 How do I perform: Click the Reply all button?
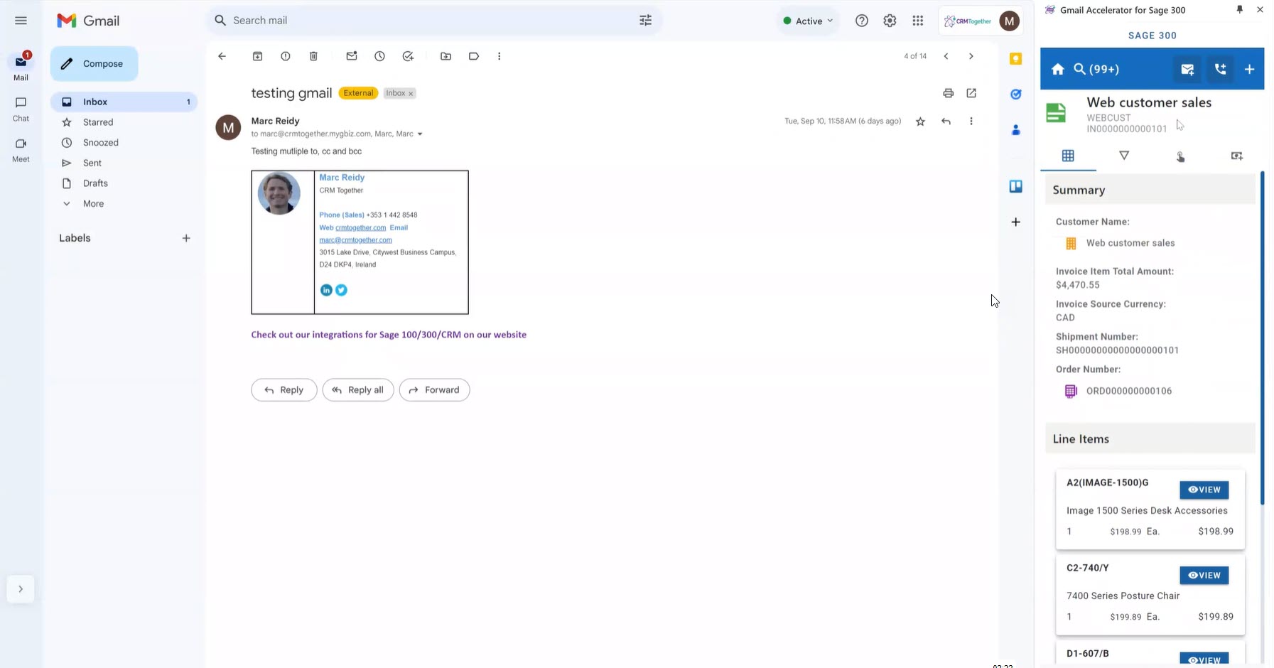tap(358, 390)
